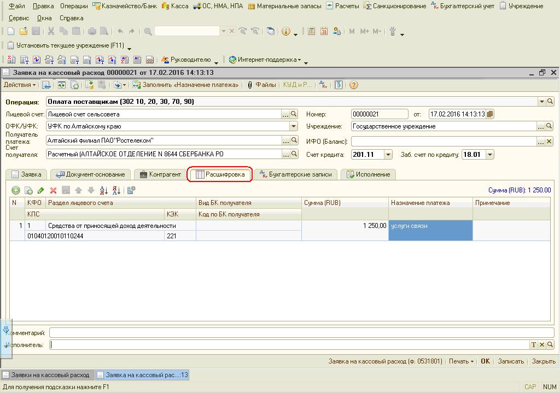Expand the Операция dropdown arrow
The height and width of the screenshot is (393, 560).
click(542, 102)
